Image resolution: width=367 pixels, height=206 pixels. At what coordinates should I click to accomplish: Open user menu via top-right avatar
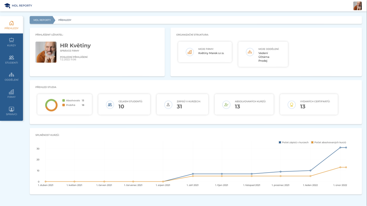pyautogui.click(x=357, y=6)
